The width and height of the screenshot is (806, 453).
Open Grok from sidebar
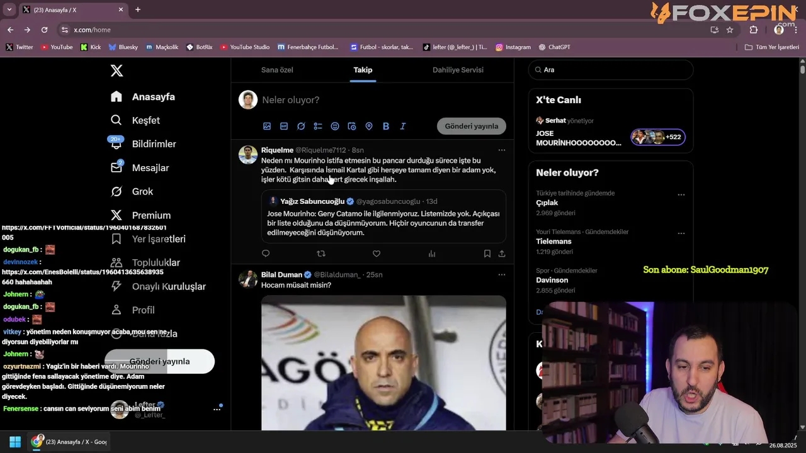tap(132, 191)
